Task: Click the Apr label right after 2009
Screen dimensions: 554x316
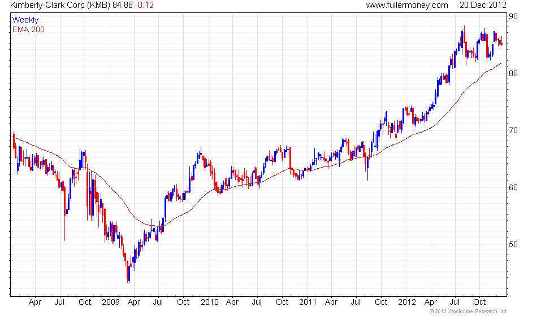Action: 134,302
